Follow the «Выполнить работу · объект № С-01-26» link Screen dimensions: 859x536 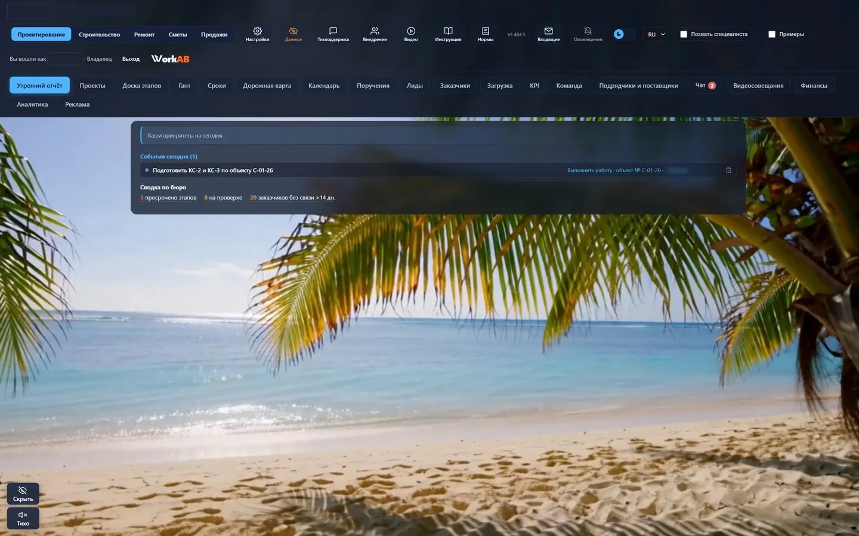(x=615, y=170)
